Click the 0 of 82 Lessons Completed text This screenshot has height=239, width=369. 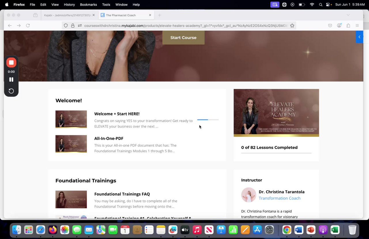269,147
